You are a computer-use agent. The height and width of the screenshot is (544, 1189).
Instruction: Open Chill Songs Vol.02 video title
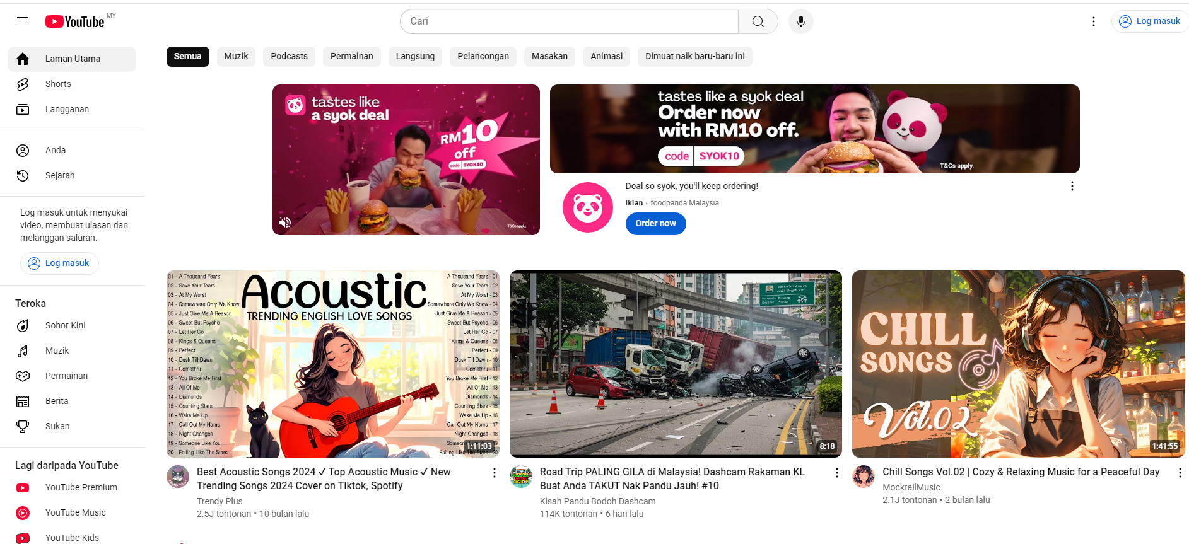[1021, 472]
